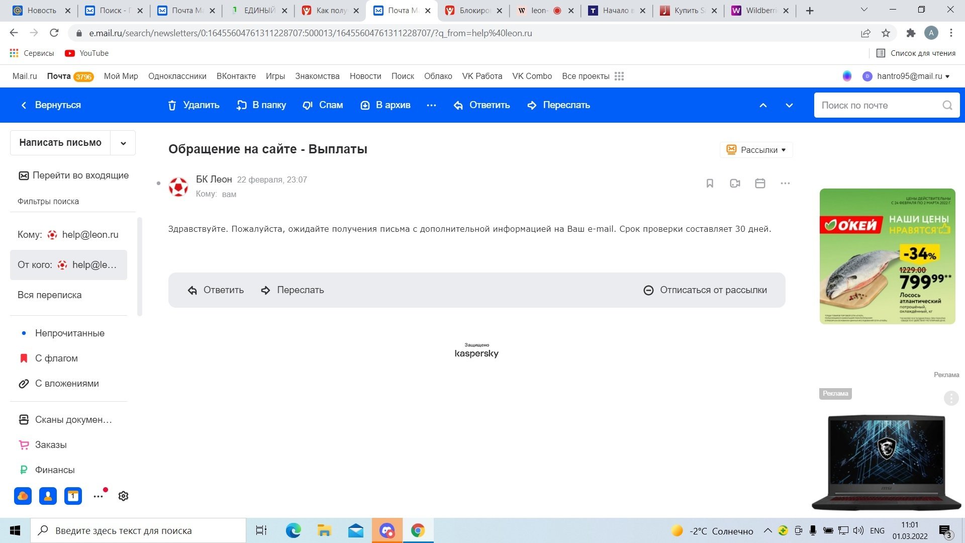Filter by Непрочитанные unread messages
The image size is (965, 543).
click(x=69, y=333)
